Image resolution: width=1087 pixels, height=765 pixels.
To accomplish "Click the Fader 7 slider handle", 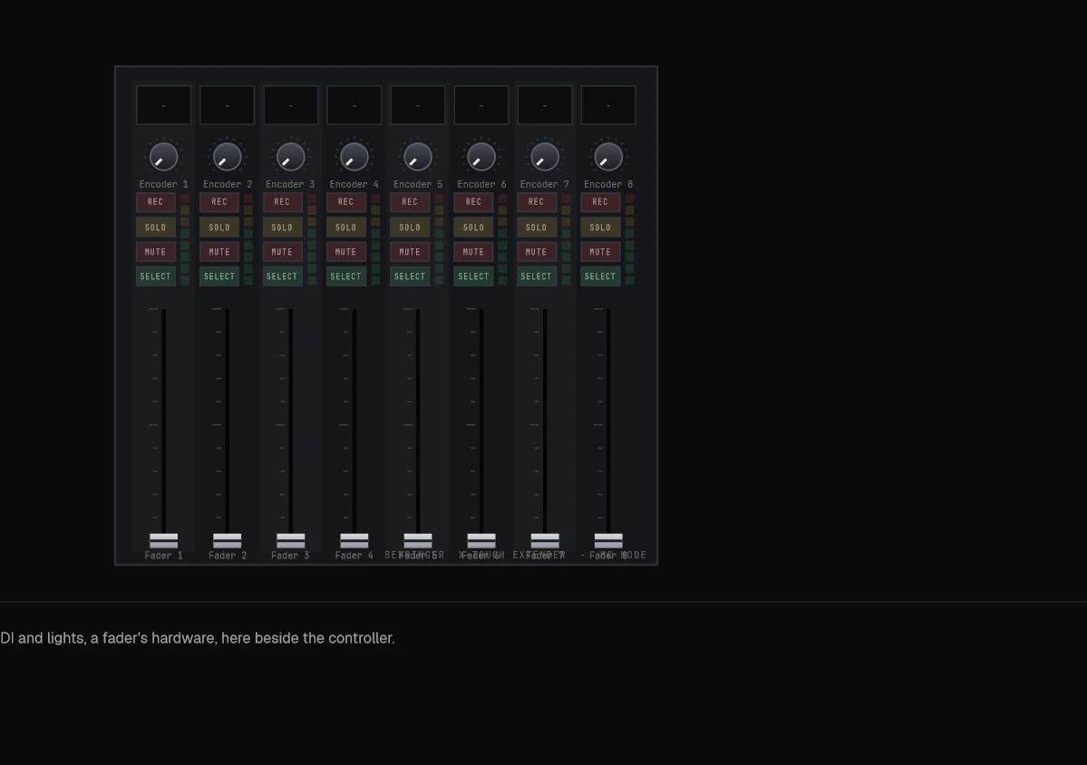I will (x=545, y=540).
